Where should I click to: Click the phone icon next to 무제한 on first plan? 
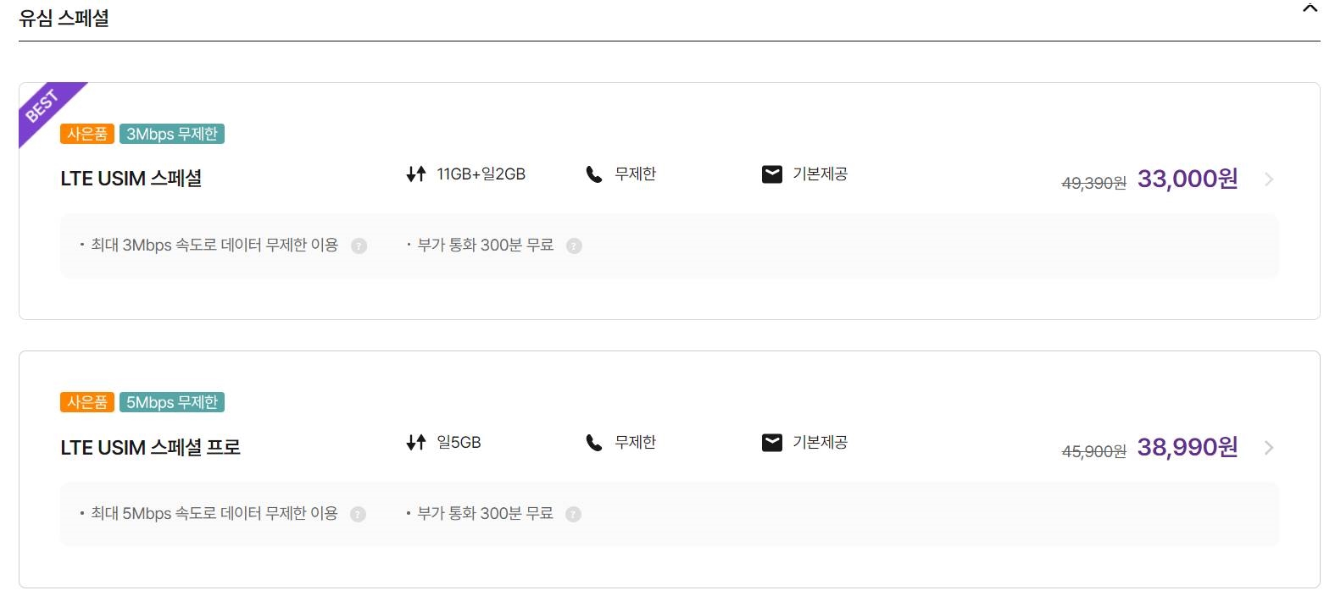tap(594, 174)
